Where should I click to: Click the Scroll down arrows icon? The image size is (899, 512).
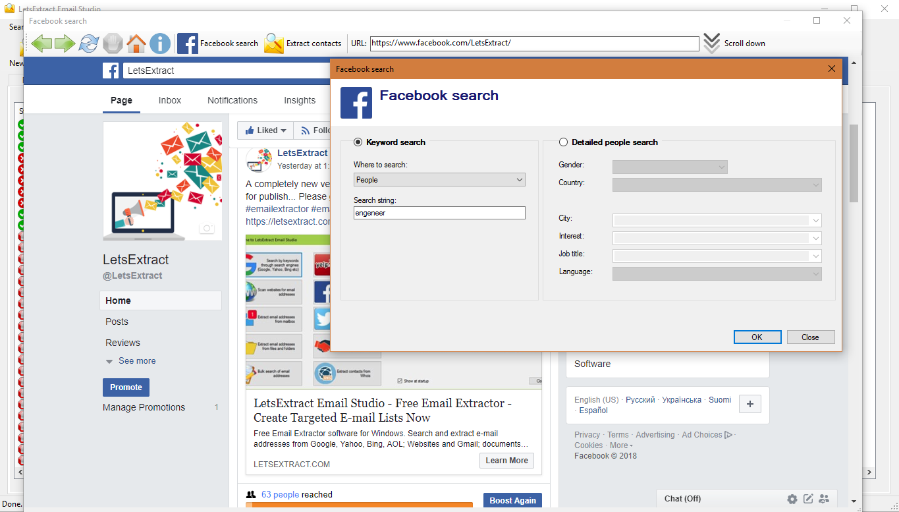point(711,43)
